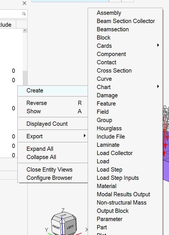Click the FRONT face of view cube
169x235 pixels.
56,227
